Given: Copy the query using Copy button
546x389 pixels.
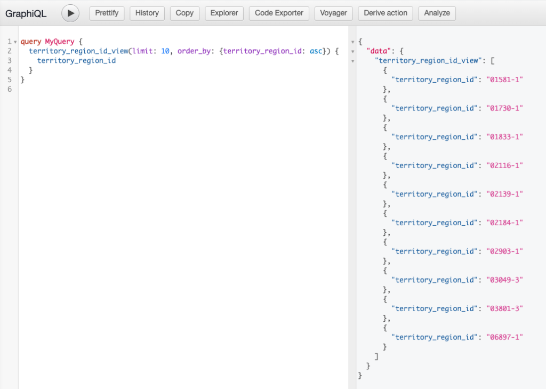Looking at the screenshot, I should coord(184,13).
